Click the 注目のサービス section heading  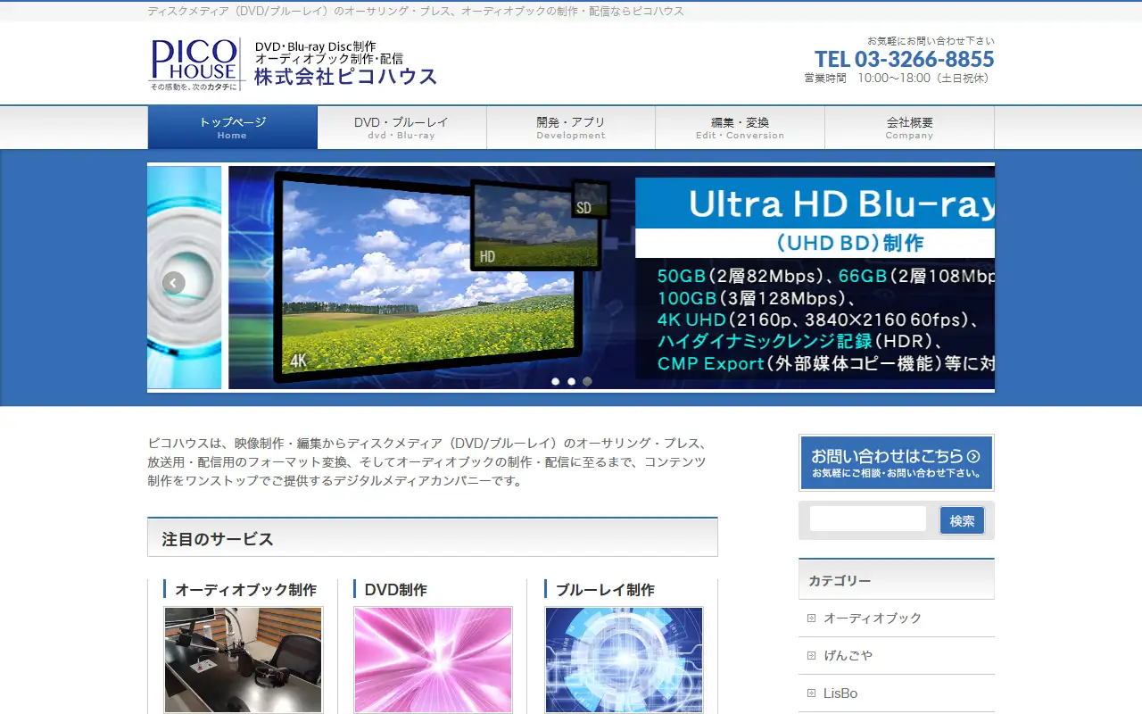tap(218, 539)
